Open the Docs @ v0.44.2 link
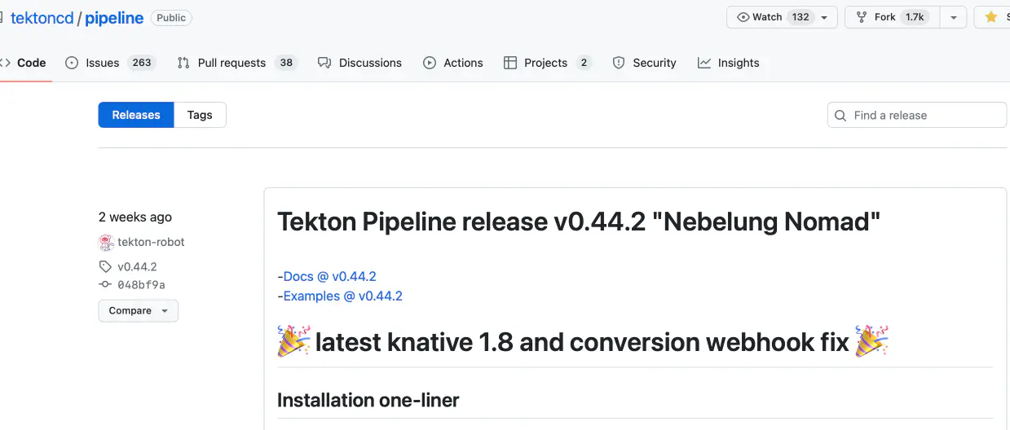 coord(329,276)
